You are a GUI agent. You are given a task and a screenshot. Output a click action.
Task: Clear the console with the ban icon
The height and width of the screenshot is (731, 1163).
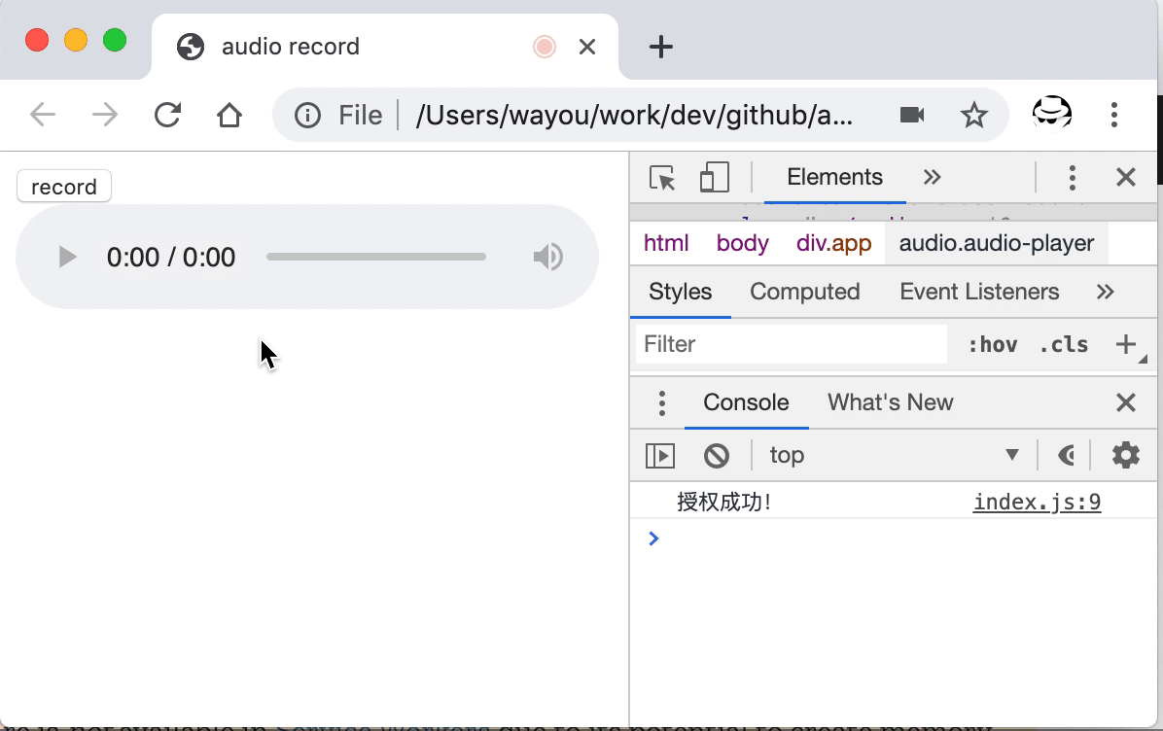click(717, 455)
